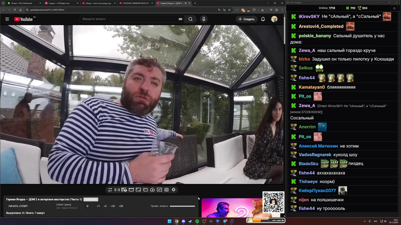Click the eye visibility icon in video toolbar
The height and width of the screenshot is (225, 401).
pos(124,190)
